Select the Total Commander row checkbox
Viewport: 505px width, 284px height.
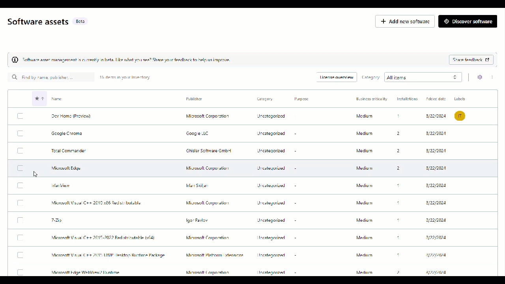(20, 151)
